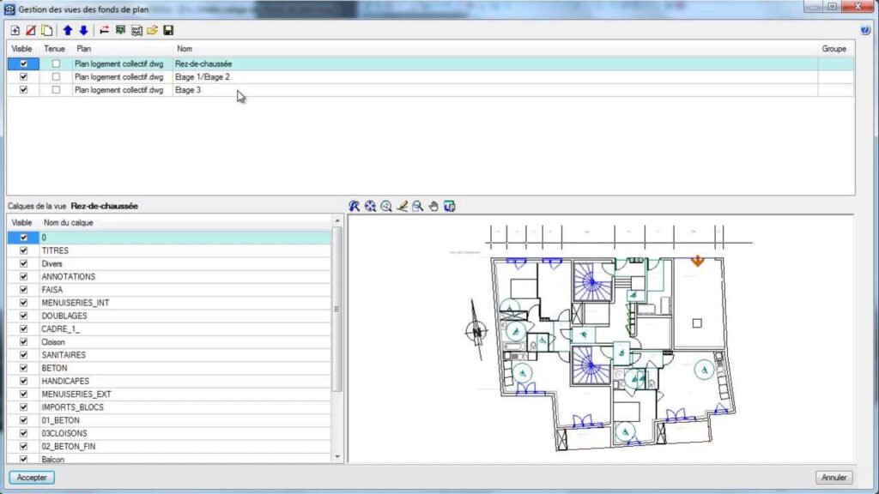The width and height of the screenshot is (879, 494).
Task: Click the Accepter button
Action: pos(32,478)
